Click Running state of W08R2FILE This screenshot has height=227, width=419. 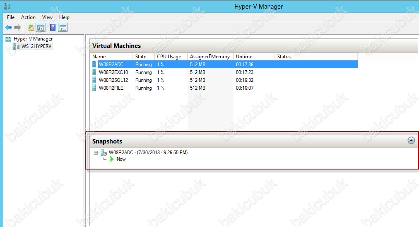tap(144, 88)
